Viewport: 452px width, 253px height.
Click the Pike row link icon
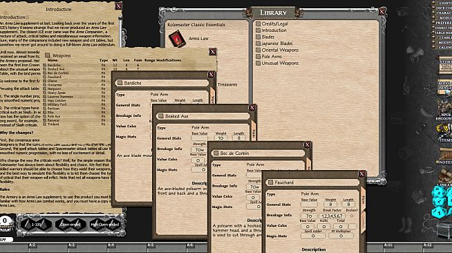(45, 113)
